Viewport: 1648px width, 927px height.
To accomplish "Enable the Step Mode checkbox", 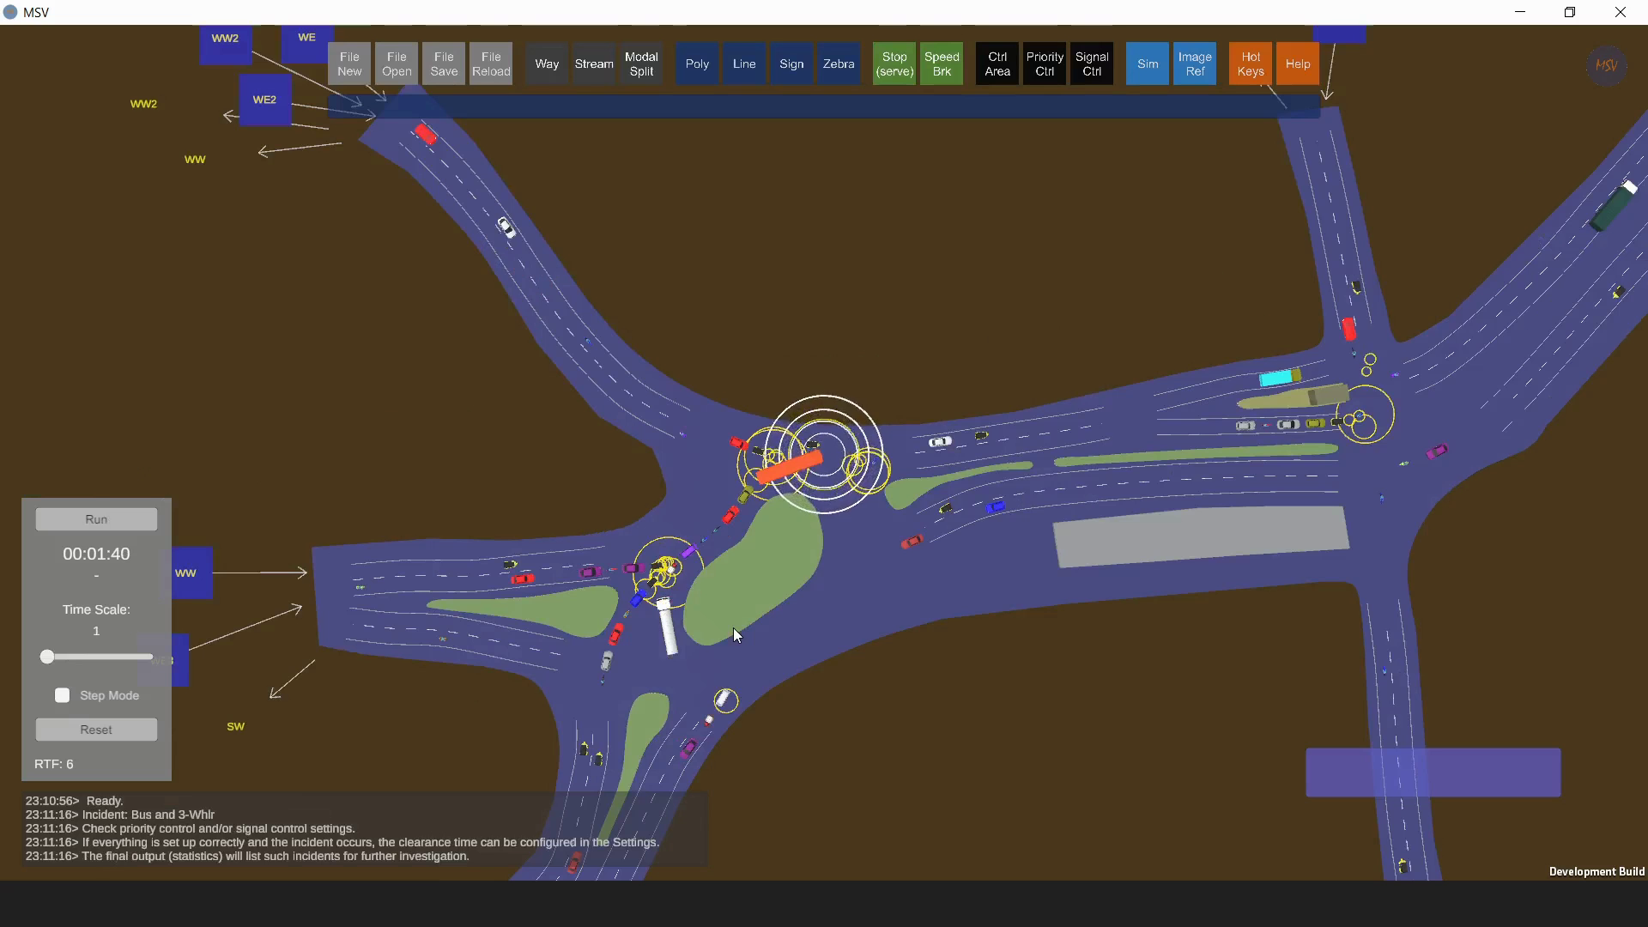I will (x=63, y=695).
